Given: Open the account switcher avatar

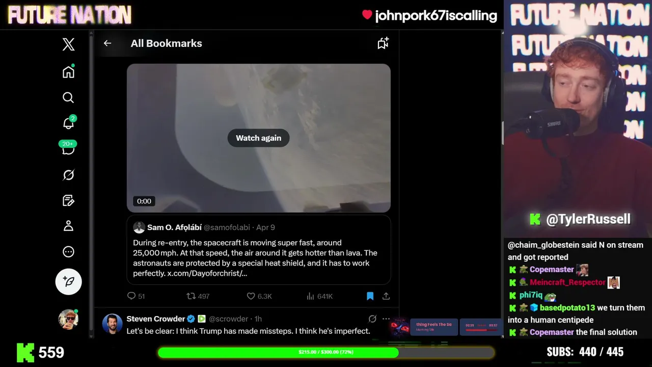Looking at the screenshot, I should pos(68,319).
